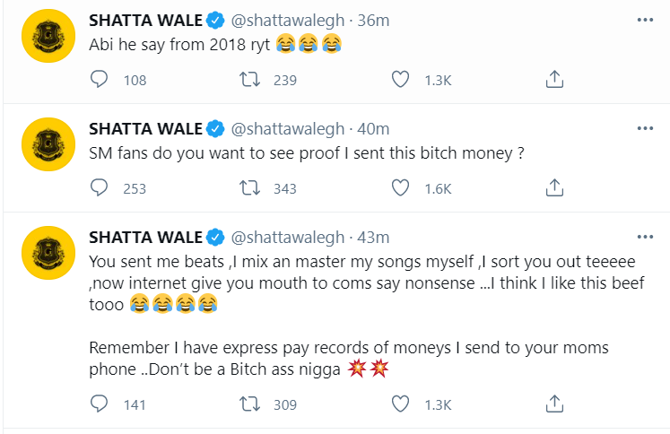Like the "Abi he say from 2018" tweet
670x434 pixels.
tap(401, 81)
